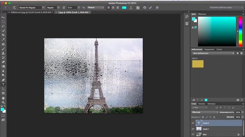Image resolution: width=245 pixels, height=137 pixels.
Task: Toggle lock image pixels brush icon
Action: [207, 117]
